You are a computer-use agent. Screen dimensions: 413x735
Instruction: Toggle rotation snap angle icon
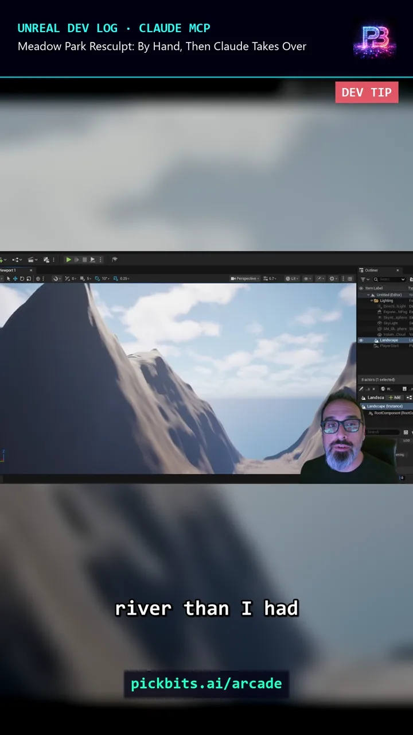(x=97, y=278)
